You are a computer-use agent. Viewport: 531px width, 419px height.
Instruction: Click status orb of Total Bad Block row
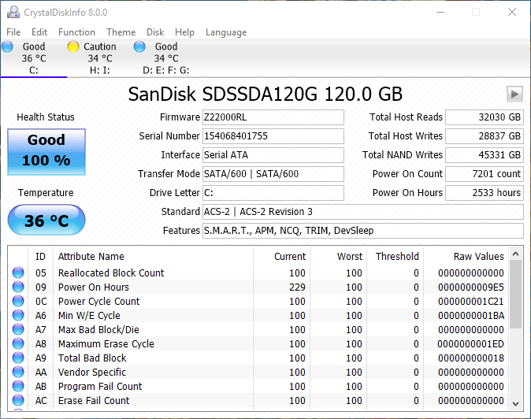(18, 358)
